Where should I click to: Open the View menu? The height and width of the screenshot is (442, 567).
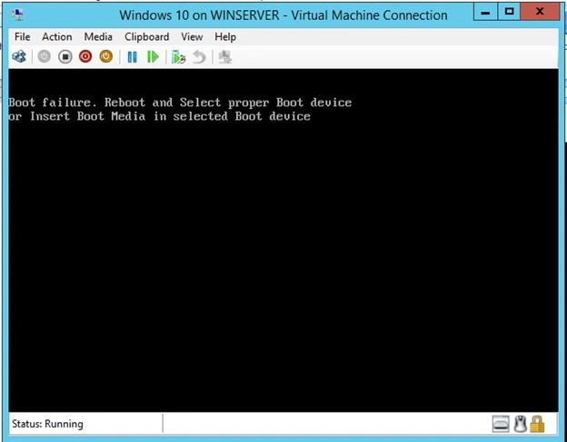point(192,37)
